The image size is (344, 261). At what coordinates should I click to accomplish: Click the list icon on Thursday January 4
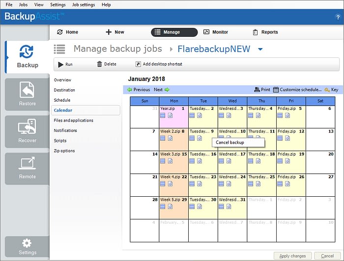click(251, 115)
